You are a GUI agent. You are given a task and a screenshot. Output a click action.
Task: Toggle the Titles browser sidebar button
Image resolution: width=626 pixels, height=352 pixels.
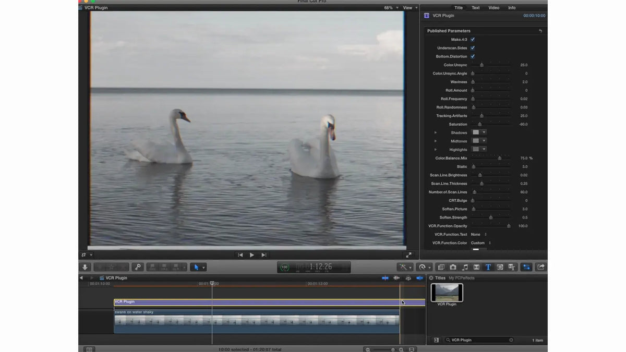[436, 340]
